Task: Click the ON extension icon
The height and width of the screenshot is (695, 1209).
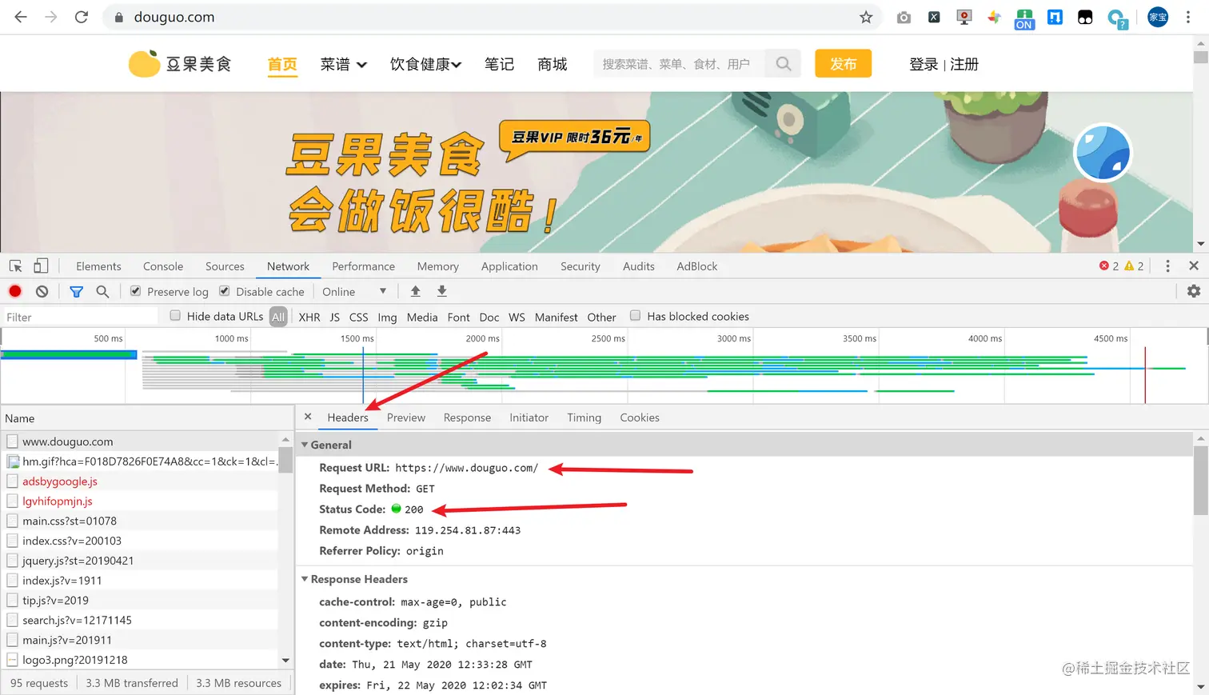Action: coord(1024,18)
